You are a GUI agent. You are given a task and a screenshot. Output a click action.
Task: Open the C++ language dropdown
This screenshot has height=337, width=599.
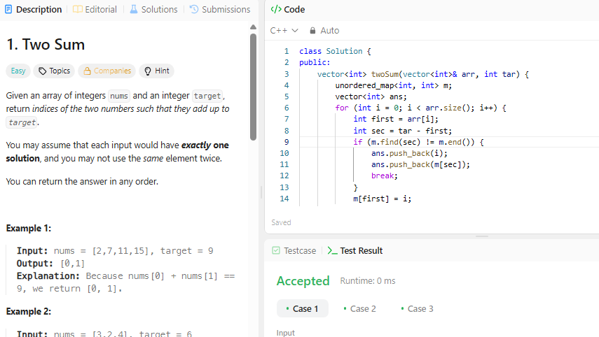(x=284, y=31)
